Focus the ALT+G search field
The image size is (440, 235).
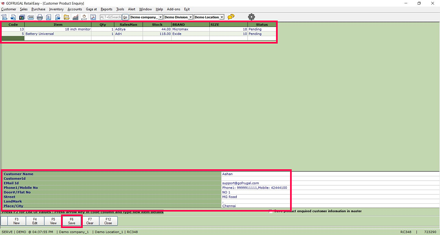point(111,17)
